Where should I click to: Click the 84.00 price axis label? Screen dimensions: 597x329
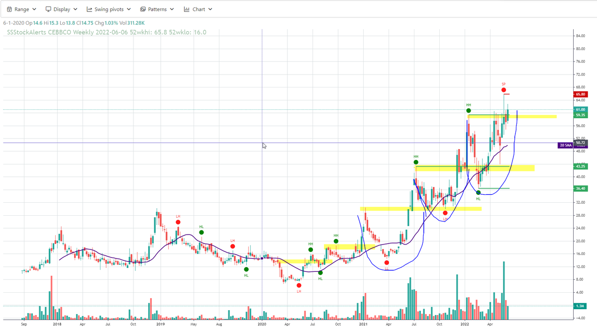(x=580, y=36)
